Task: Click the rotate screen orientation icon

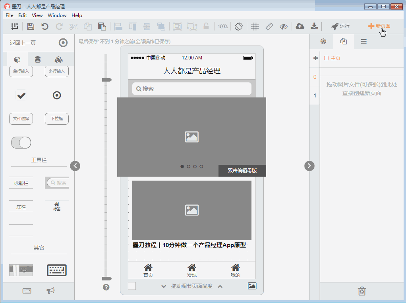Action: pyautogui.click(x=238, y=27)
